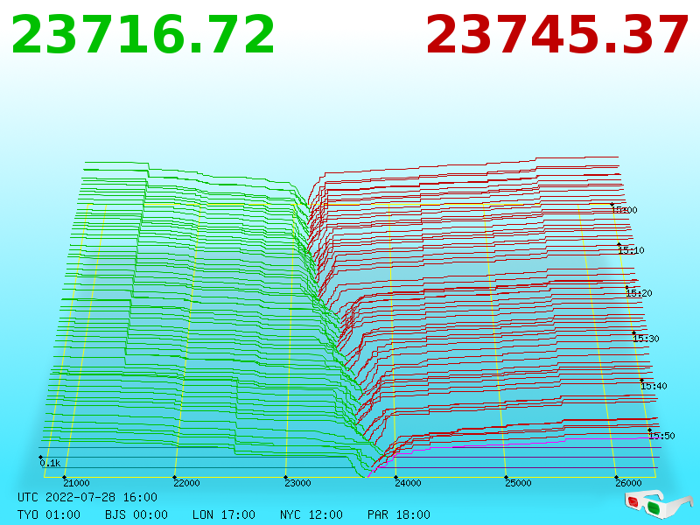The height and width of the screenshot is (525, 700).
Task: Click the 15:50 time axis marker
Action: 661,436
